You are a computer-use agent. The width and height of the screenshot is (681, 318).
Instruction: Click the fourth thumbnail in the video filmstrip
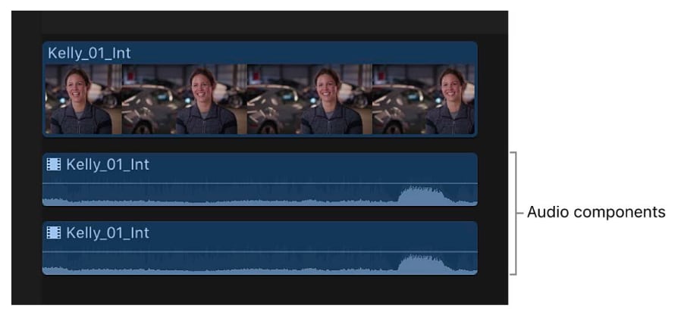tap(423, 99)
